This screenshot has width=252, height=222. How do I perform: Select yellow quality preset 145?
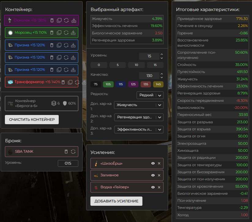pos(158,84)
